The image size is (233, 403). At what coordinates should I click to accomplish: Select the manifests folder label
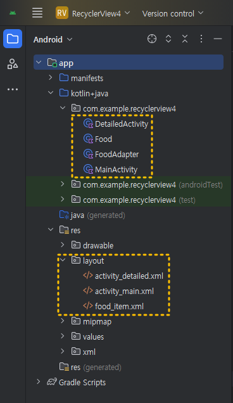click(x=87, y=78)
